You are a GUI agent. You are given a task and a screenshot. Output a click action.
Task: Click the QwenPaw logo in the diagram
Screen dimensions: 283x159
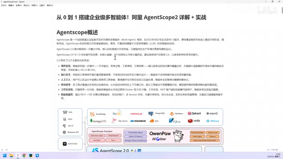(160, 133)
